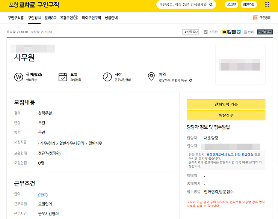Screen dimensions: 278x219
Task: Click the won salary icon
Action: coord(19,77)
